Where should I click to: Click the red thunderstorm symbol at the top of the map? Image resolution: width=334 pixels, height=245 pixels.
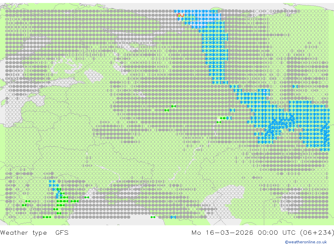tap(180, 15)
